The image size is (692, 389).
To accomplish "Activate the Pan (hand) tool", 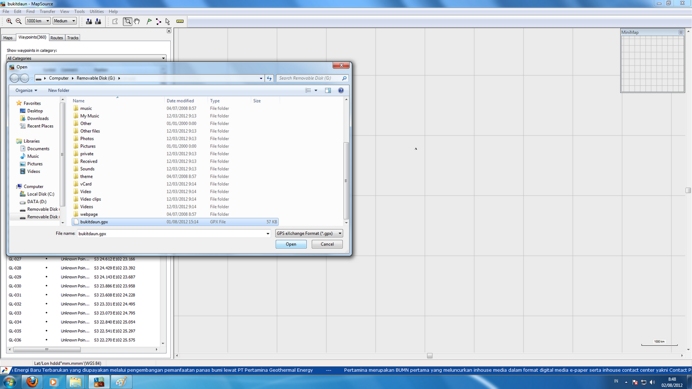I will (x=137, y=21).
